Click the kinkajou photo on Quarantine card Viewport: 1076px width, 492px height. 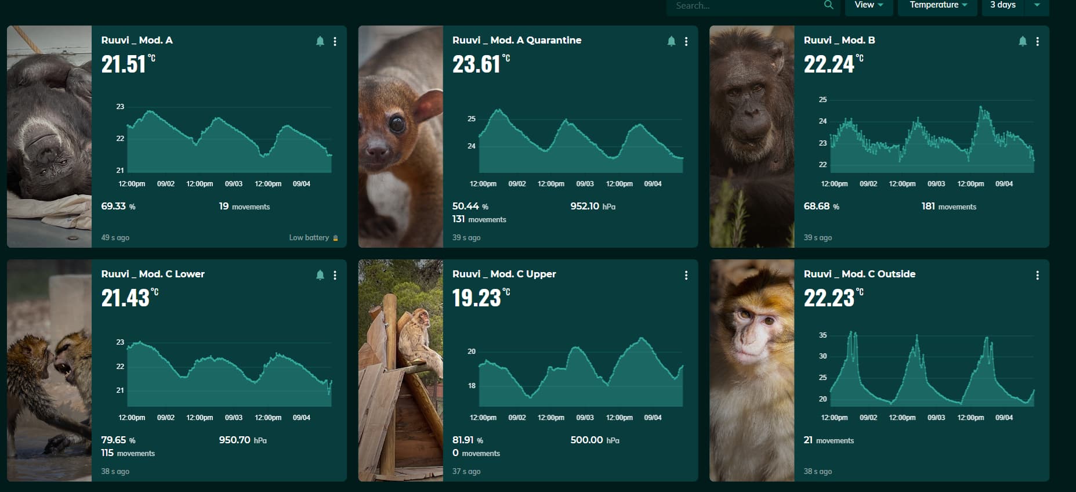(x=400, y=136)
